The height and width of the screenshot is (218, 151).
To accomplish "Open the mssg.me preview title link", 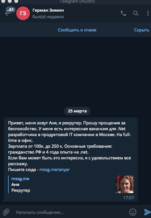I will (20, 179).
